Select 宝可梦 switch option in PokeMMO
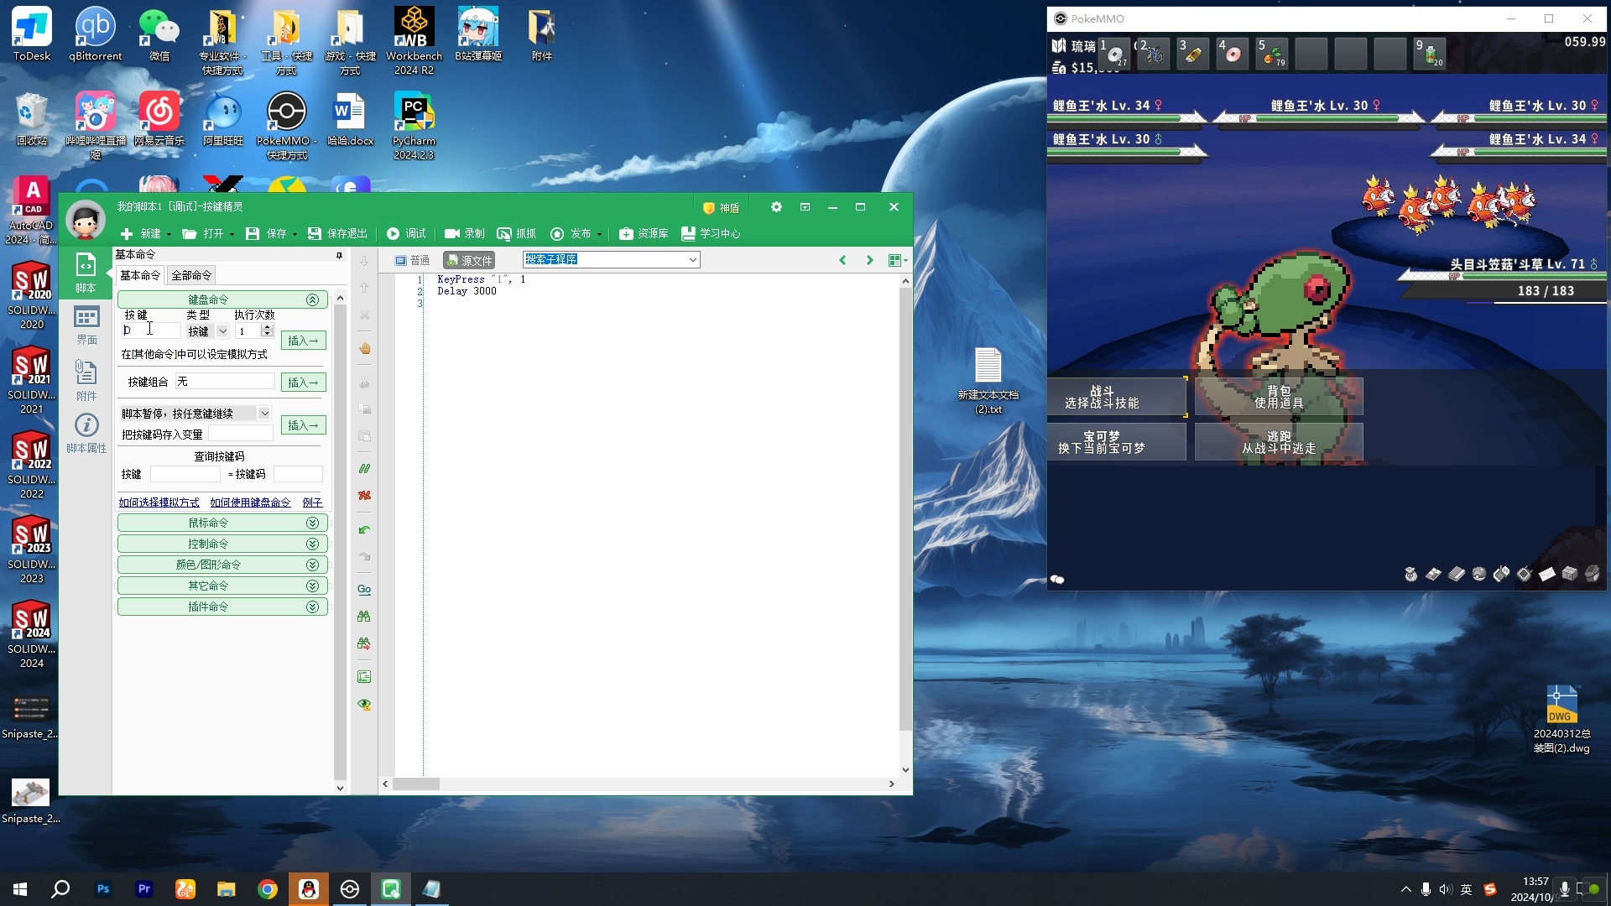The image size is (1611, 906). (1116, 442)
